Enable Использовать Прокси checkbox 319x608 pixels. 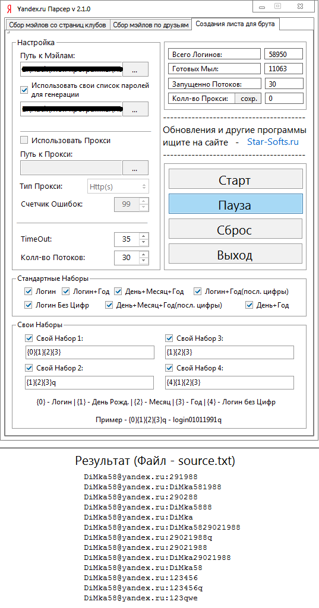pos(24,140)
